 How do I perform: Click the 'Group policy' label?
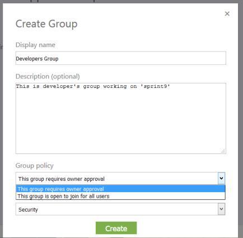pos(35,166)
